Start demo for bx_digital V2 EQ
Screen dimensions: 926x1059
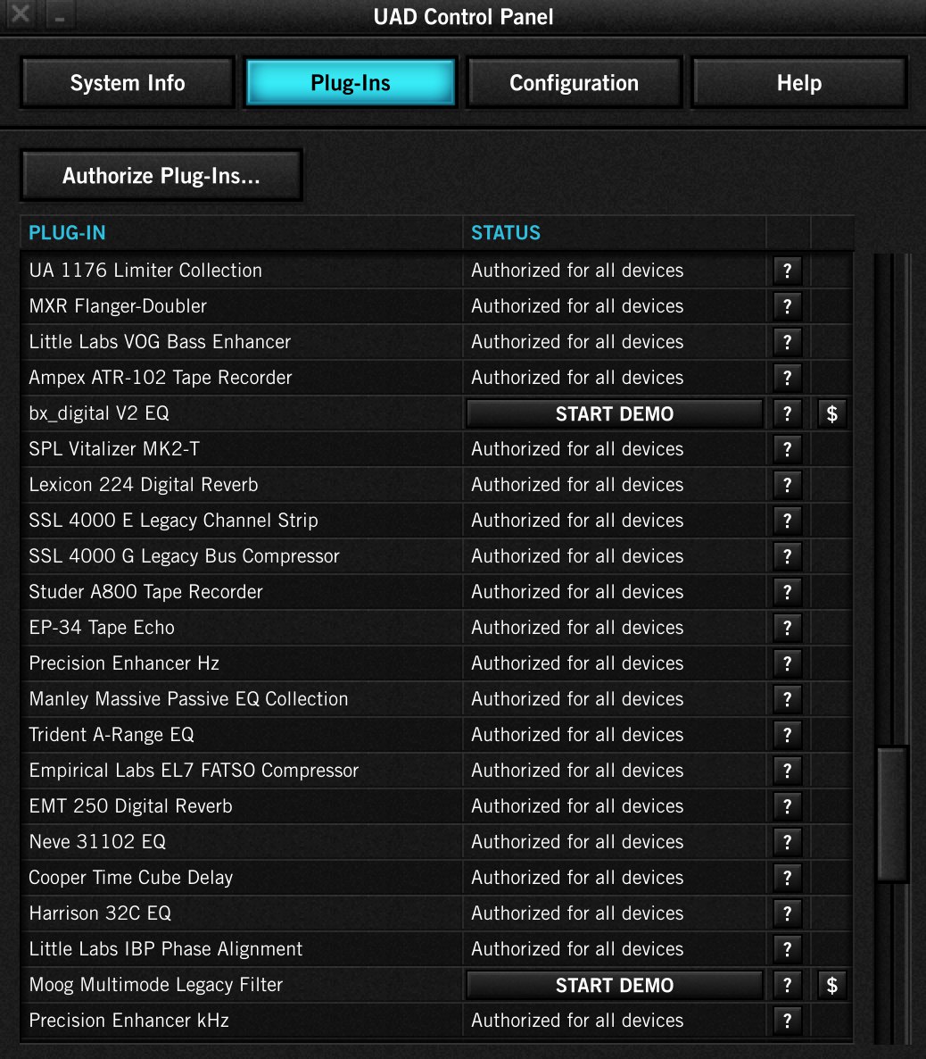[x=614, y=414]
